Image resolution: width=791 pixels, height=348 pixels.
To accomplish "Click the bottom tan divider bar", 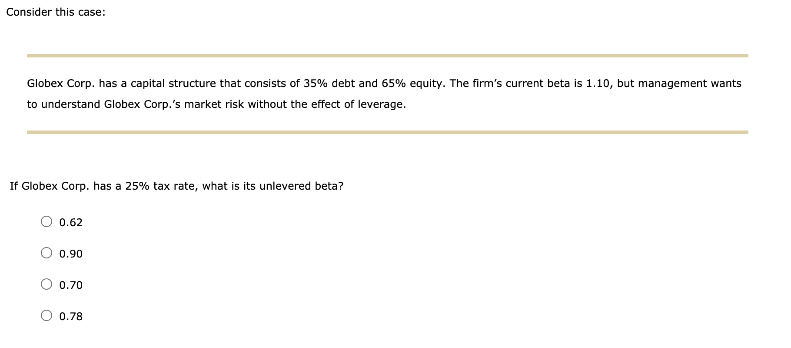I will (387, 130).
